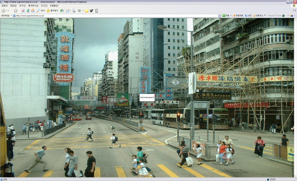The width and height of the screenshot is (297, 181).
Task: Open the 도구(T) menu
Action: 44,6
